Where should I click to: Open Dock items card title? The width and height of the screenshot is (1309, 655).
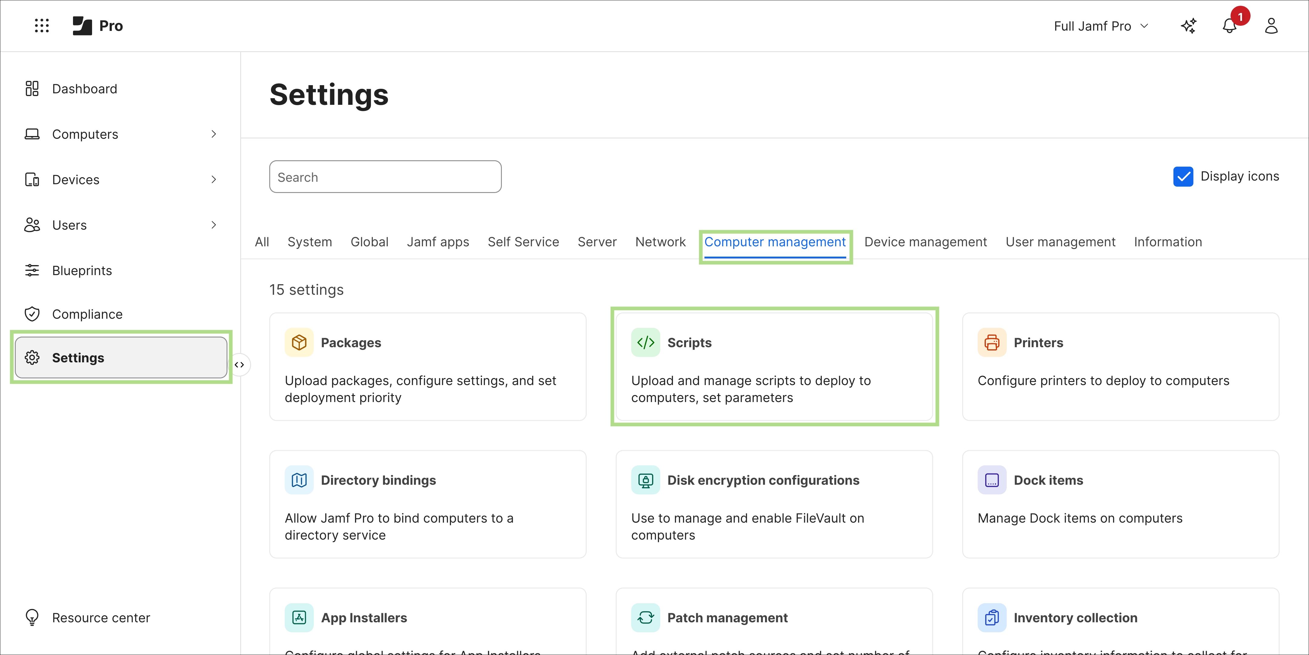1048,480
